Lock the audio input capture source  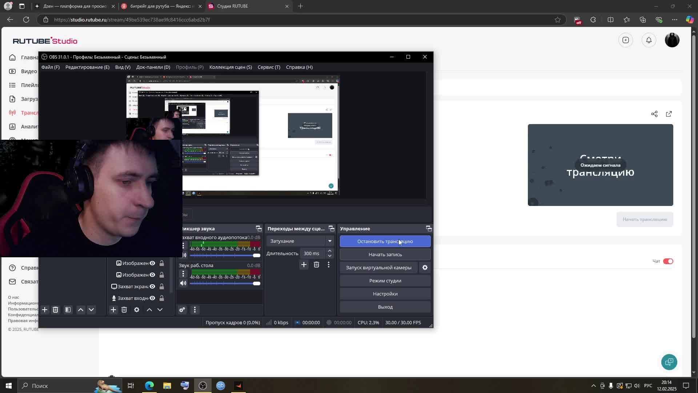click(x=161, y=298)
